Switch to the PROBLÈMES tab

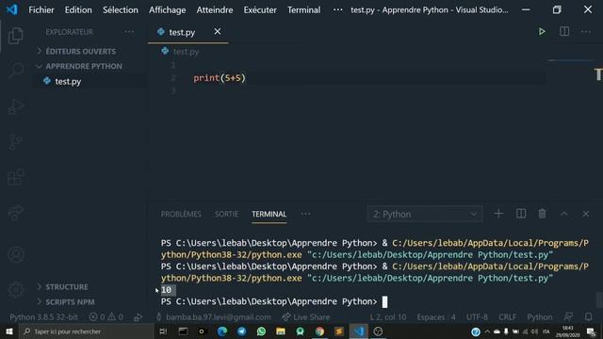click(181, 214)
